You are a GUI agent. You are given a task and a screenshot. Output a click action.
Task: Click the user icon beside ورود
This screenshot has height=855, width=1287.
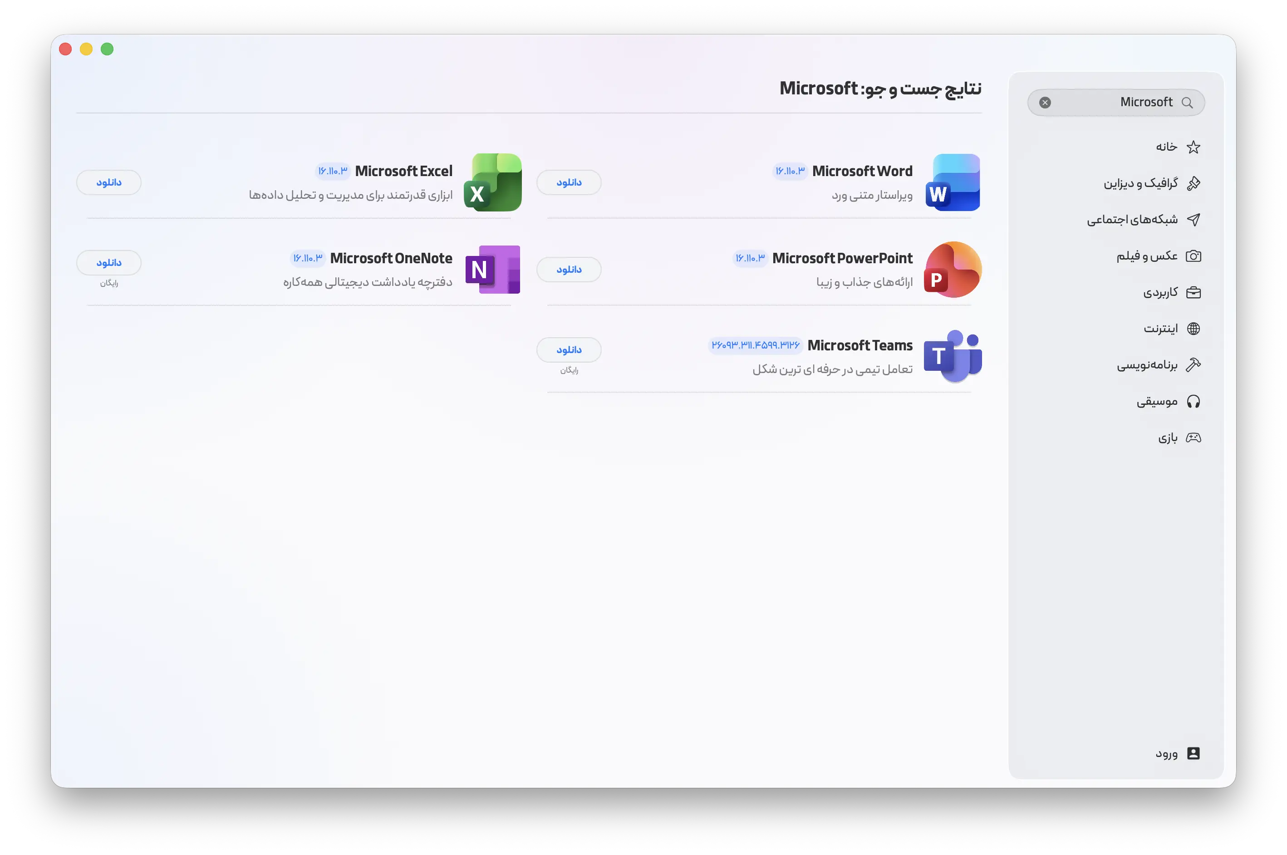[1193, 753]
